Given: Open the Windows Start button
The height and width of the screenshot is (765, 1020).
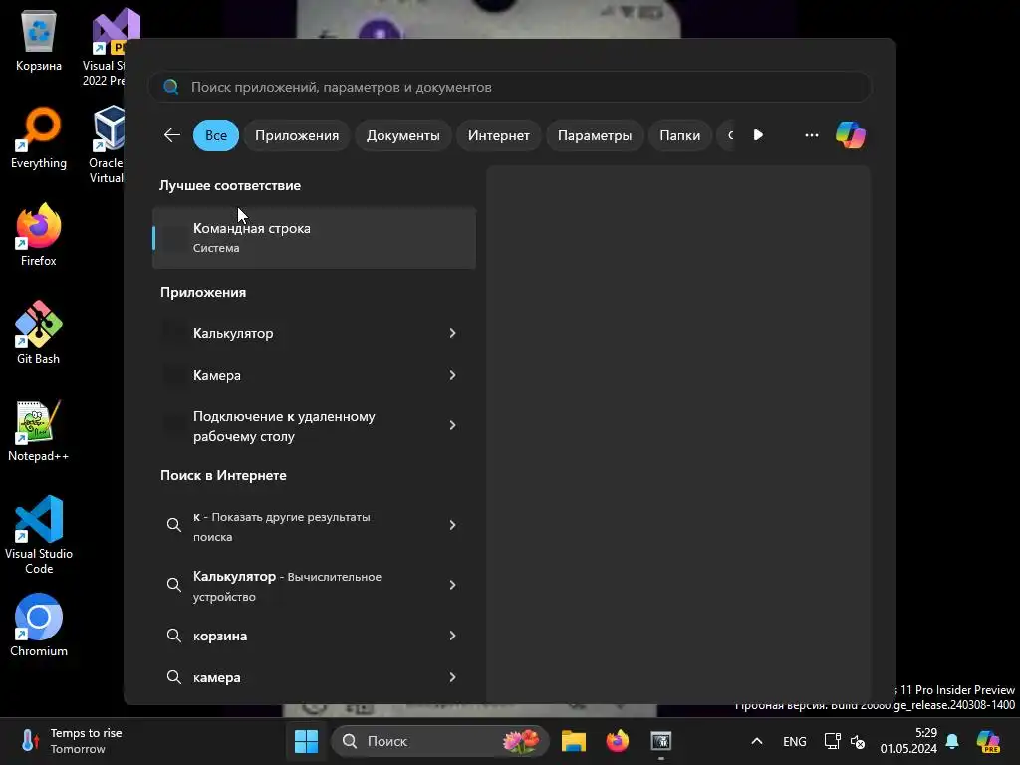Looking at the screenshot, I should [306, 741].
